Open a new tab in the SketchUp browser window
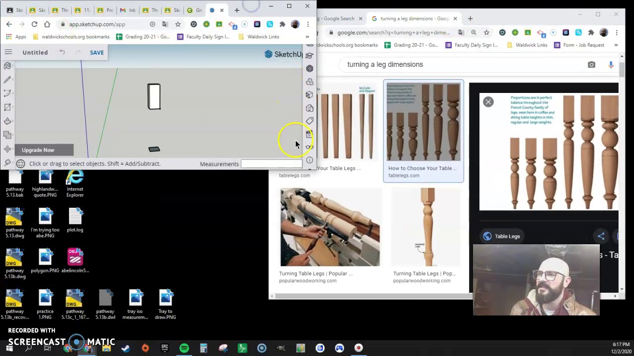The height and width of the screenshot is (356, 634). click(237, 10)
